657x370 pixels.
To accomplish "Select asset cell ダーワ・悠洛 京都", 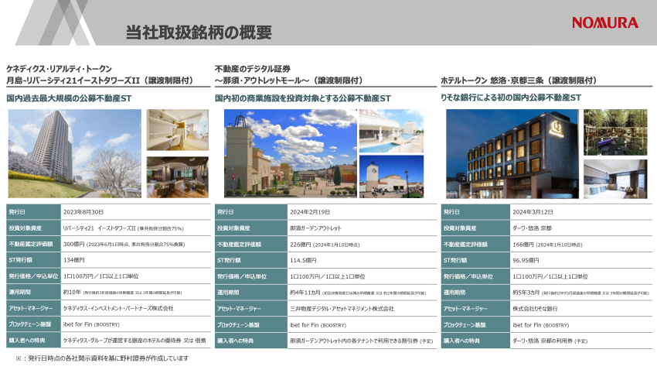I will pyautogui.click(x=532, y=228).
